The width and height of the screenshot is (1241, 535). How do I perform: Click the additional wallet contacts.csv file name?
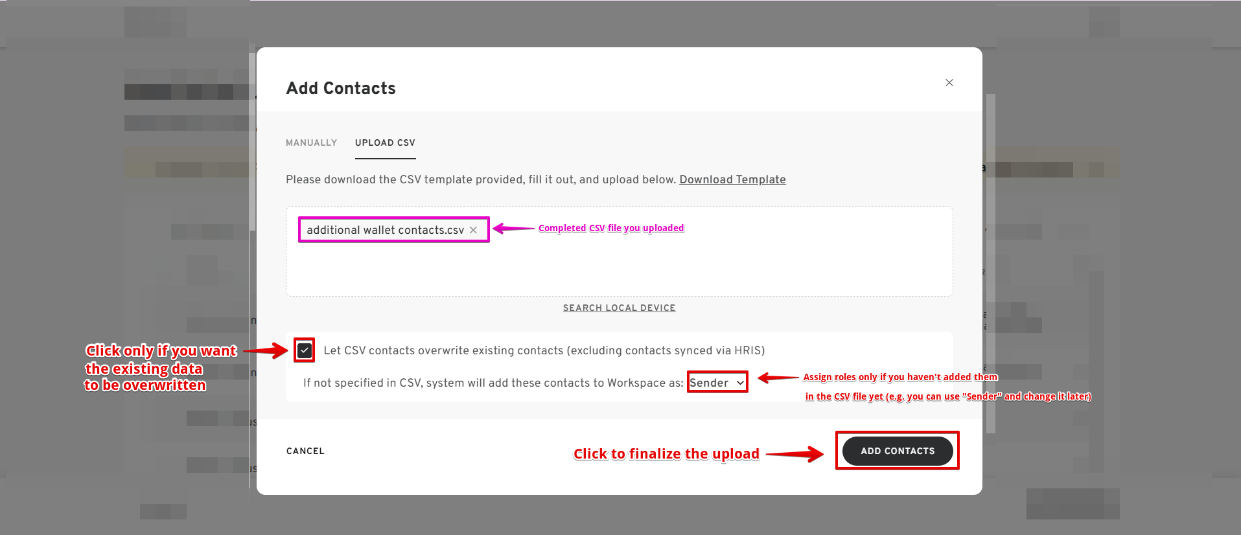[x=385, y=230]
